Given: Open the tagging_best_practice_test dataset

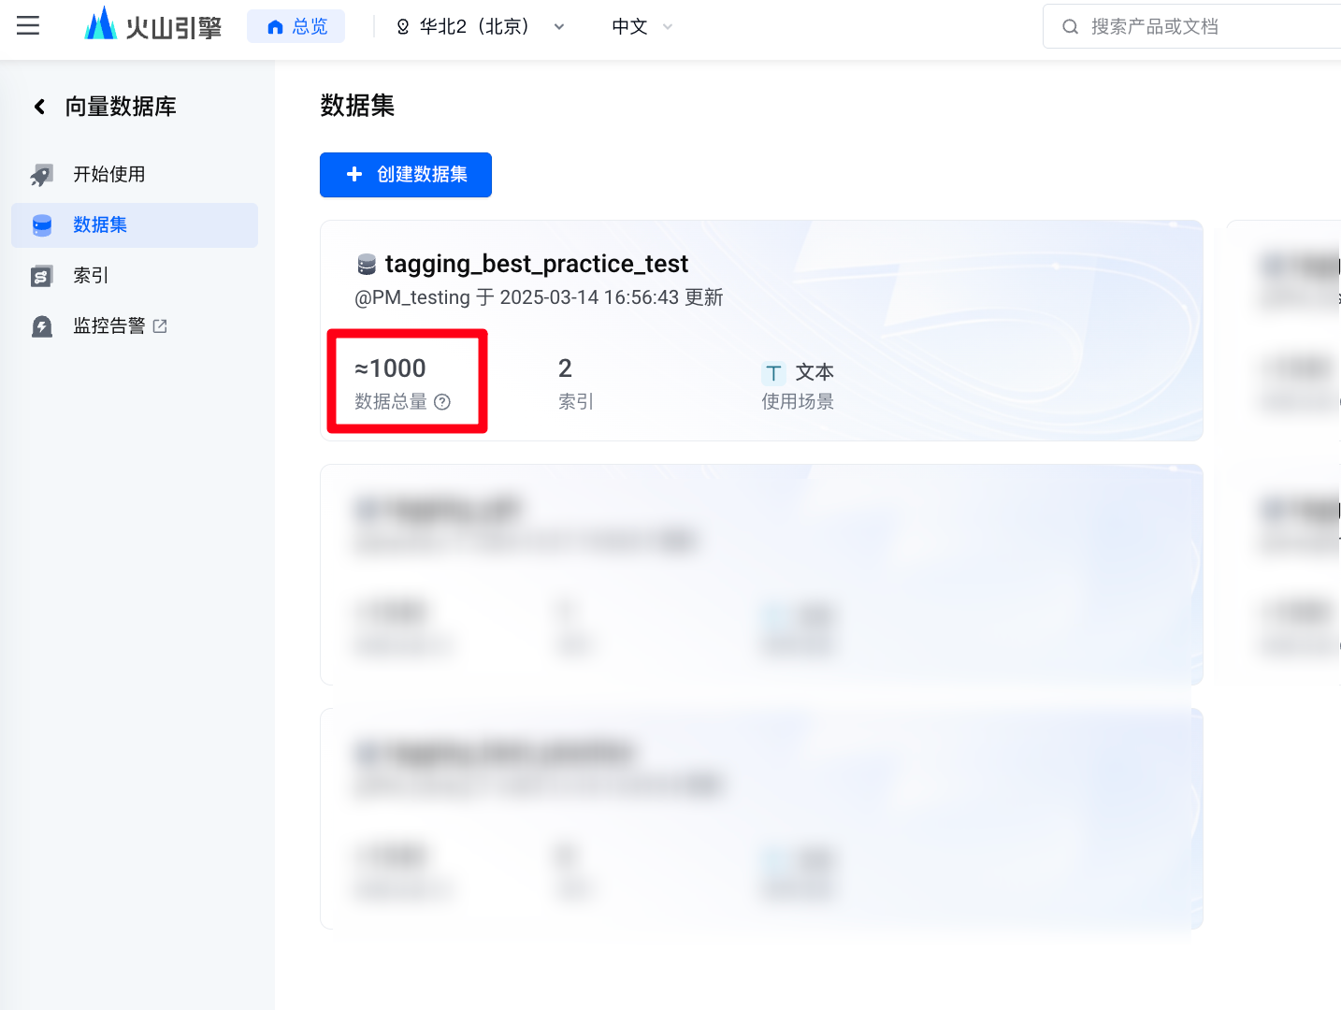Looking at the screenshot, I should (537, 264).
